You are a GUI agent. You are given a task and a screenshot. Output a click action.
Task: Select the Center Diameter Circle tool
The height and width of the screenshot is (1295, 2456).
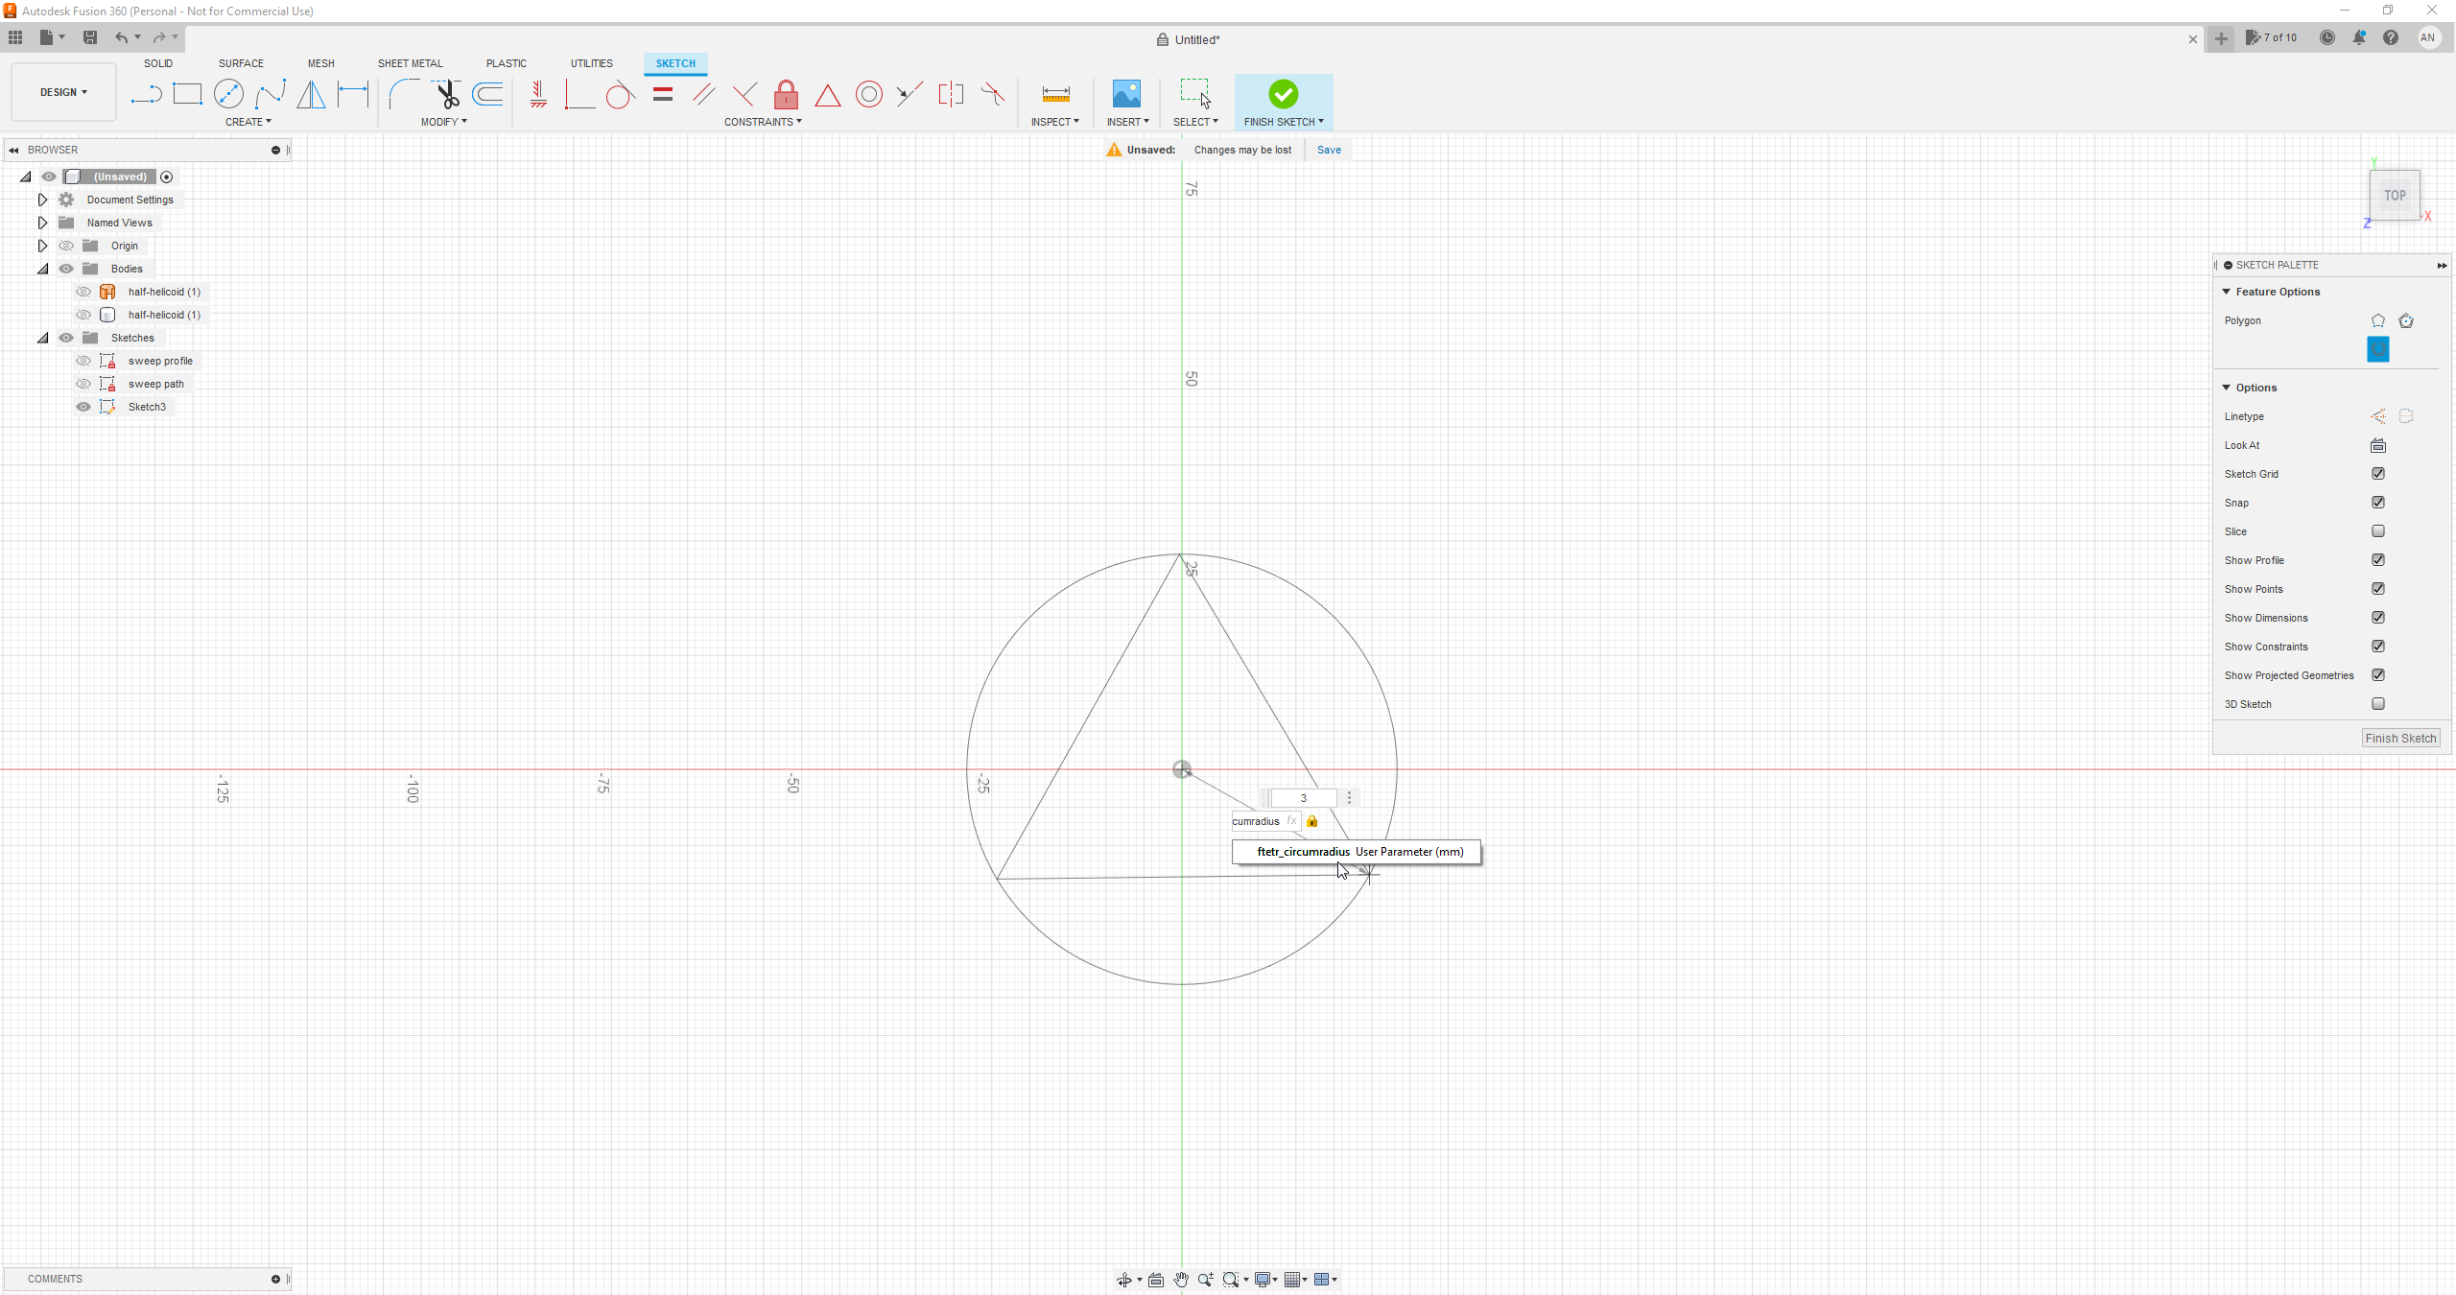tap(228, 94)
